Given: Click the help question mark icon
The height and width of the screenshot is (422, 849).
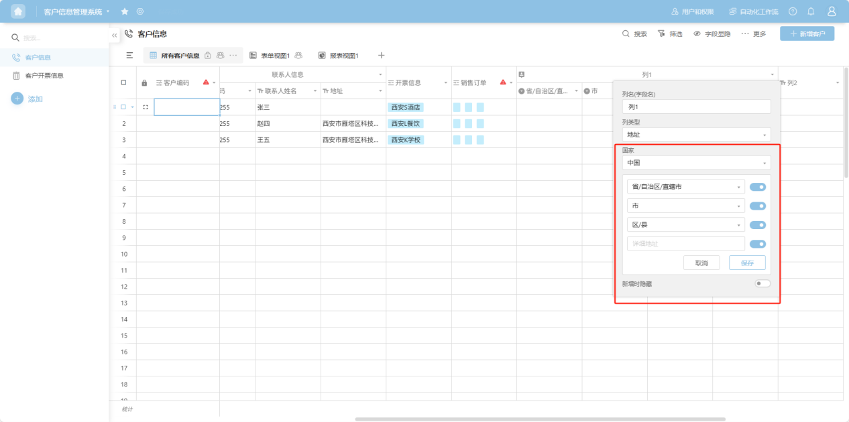Looking at the screenshot, I should tap(793, 11).
